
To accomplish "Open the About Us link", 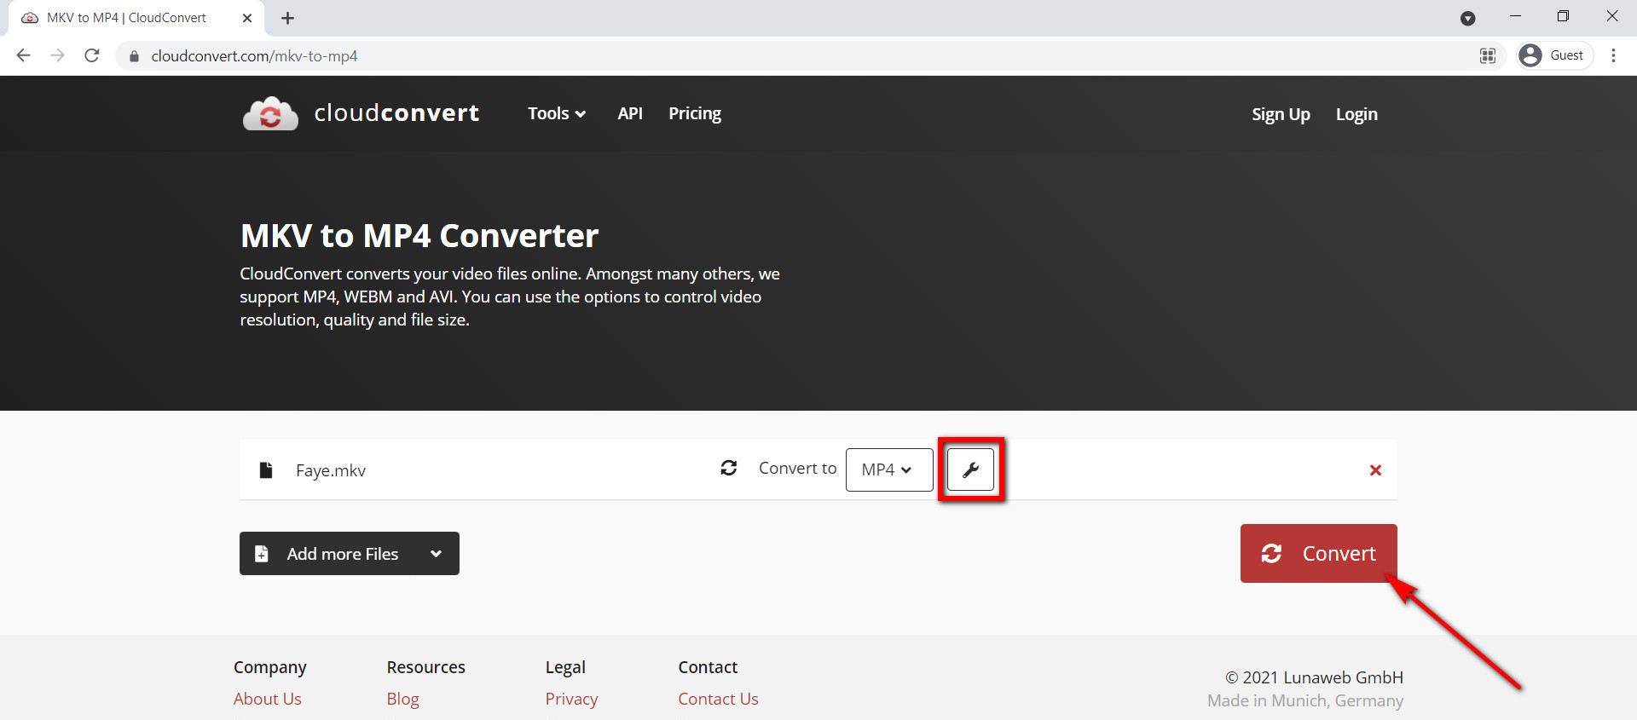I will [x=268, y=699].
